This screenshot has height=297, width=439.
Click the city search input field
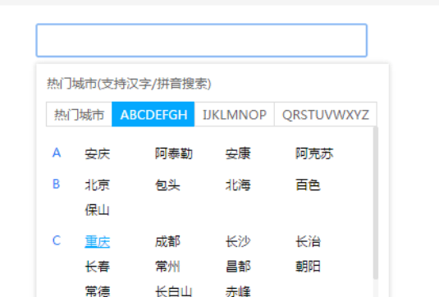202,40
